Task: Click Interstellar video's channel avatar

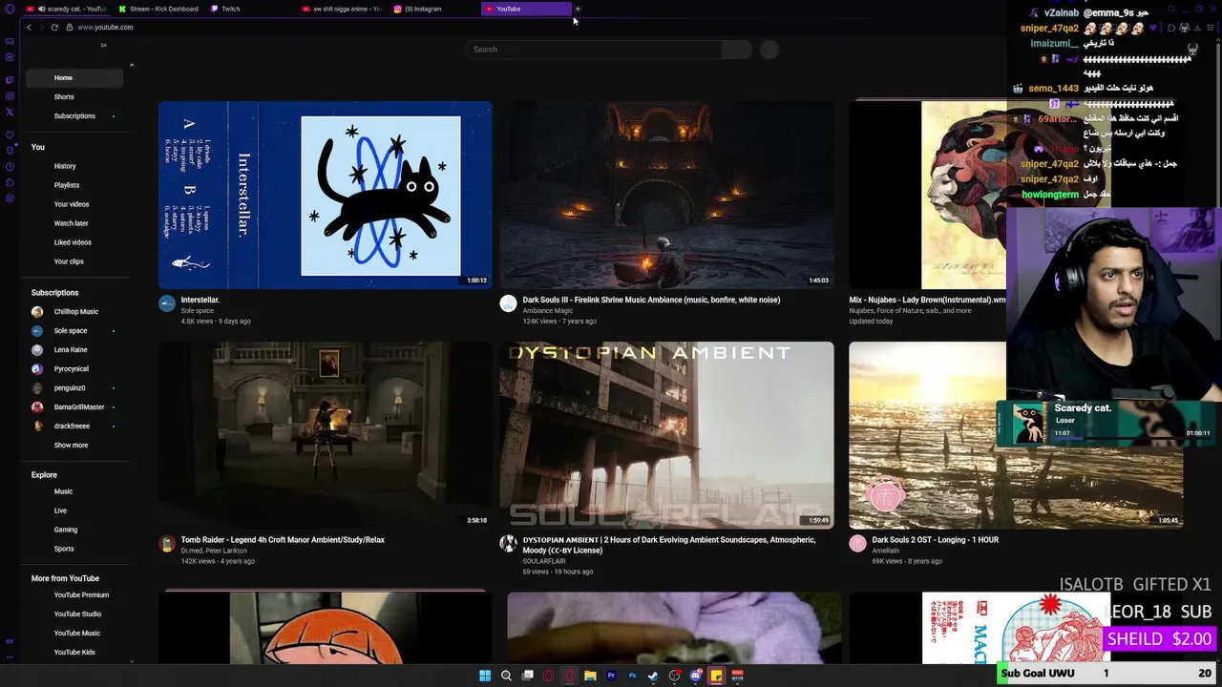Action: (167, 303)
